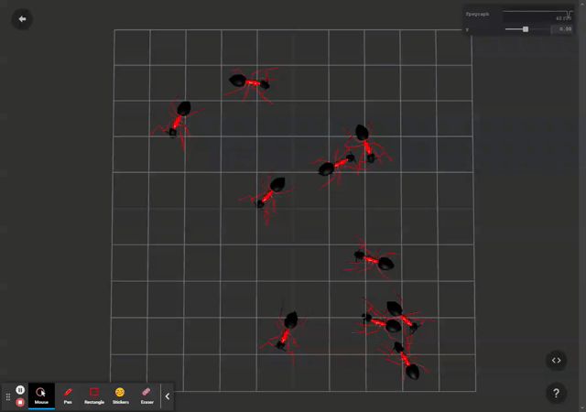This screenshot has width=586, height=412.
Task: Pause the screen recording
Action: click(20, 390)
